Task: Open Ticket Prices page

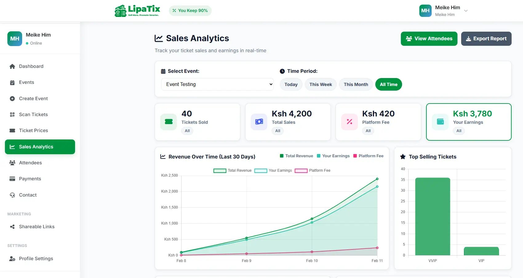Action: click(40, 131)
